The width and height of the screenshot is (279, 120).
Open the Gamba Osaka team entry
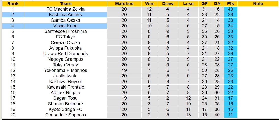[65, 20]
